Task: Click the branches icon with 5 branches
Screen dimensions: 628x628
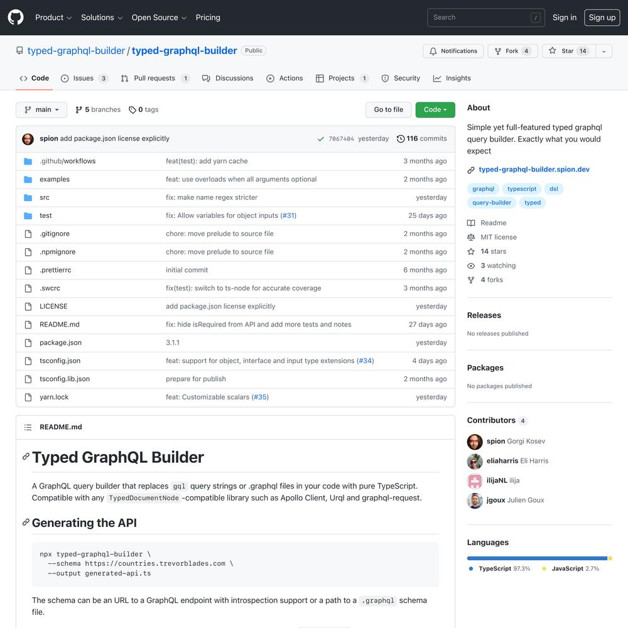Action: coord(78,110)
